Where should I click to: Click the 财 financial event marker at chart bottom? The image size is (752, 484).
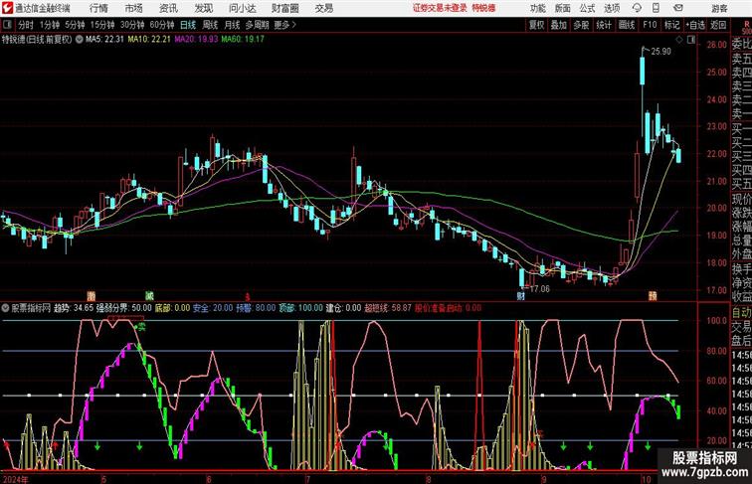pyautogui.click(x=521, y=296)
